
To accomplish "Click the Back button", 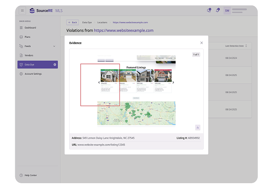I will (x=72, y=22).
